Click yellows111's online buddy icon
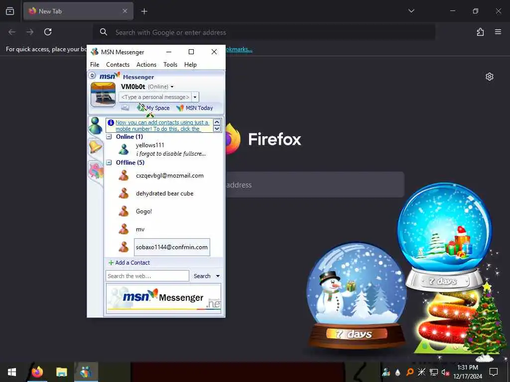 [124, 149]
